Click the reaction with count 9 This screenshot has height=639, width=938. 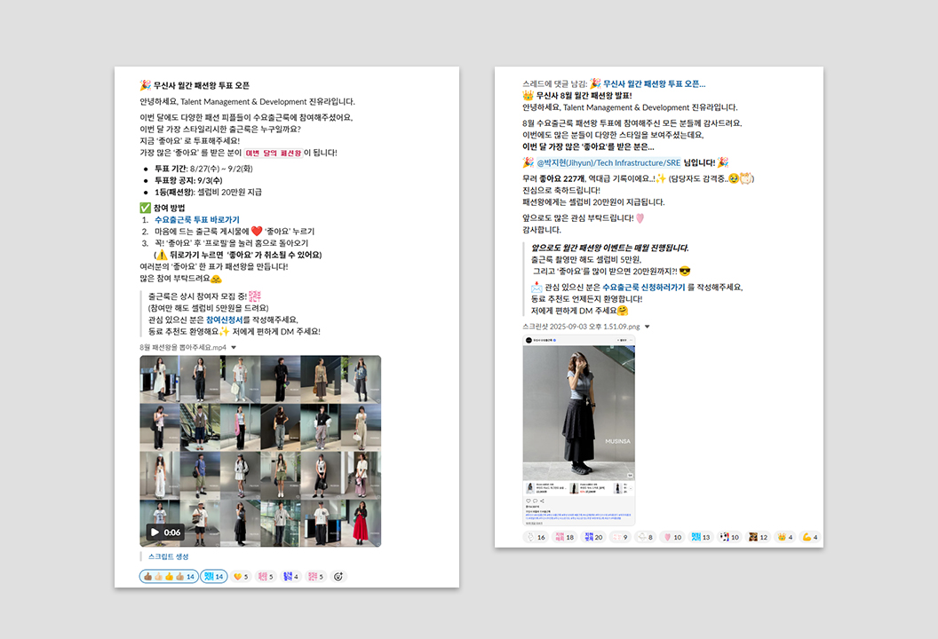(x=620, y=537)
